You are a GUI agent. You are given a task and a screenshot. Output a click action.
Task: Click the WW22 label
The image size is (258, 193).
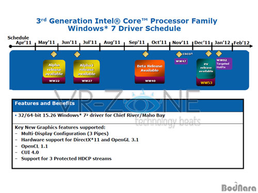click(54, 81)
